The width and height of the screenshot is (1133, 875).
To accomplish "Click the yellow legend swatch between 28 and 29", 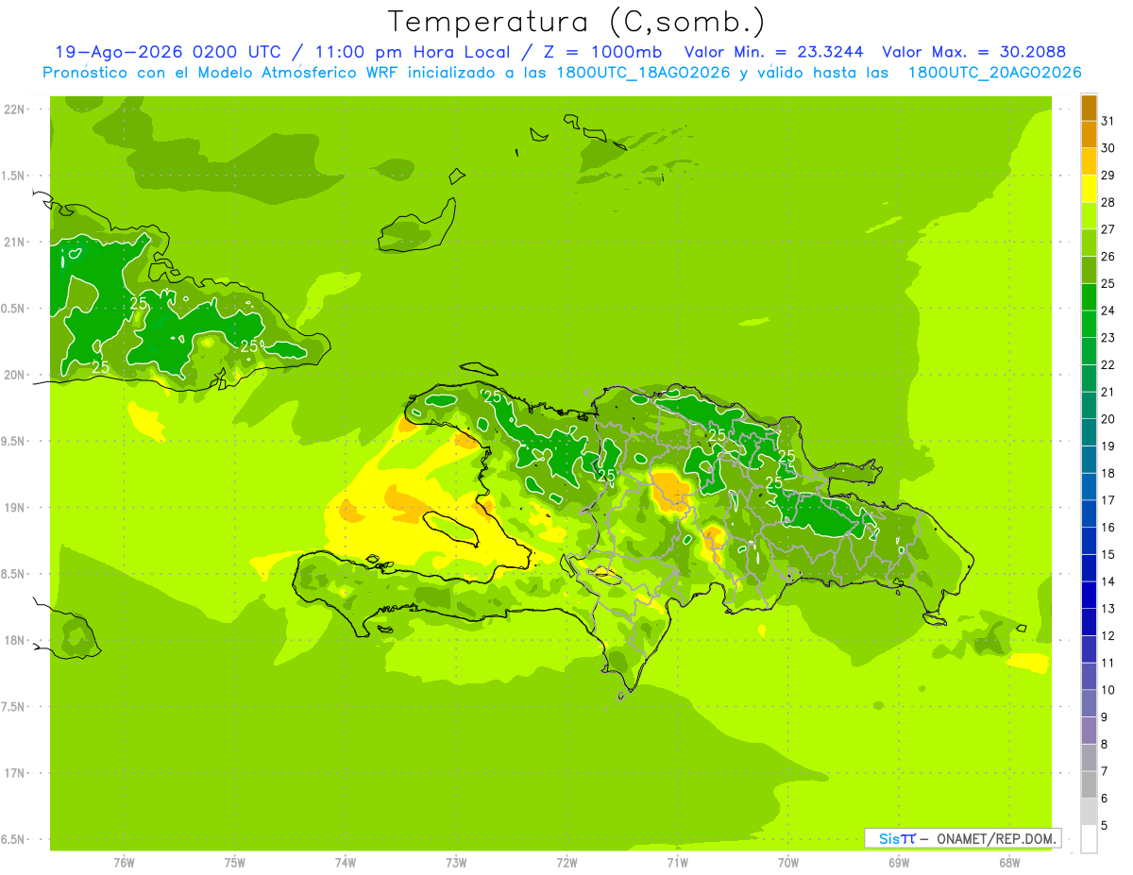I will click(1089, 189).
